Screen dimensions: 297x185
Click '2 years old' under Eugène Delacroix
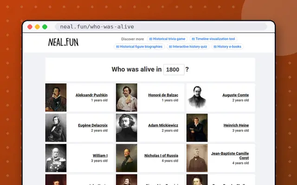99,130
